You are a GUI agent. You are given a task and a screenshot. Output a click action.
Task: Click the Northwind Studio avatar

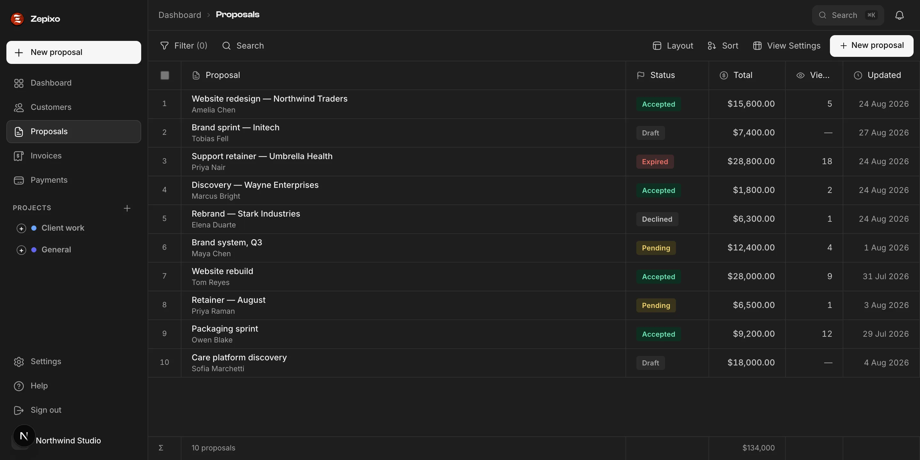(24, 436)
